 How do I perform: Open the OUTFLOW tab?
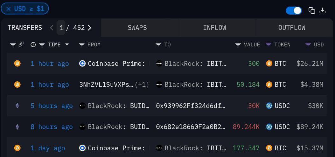292,28
